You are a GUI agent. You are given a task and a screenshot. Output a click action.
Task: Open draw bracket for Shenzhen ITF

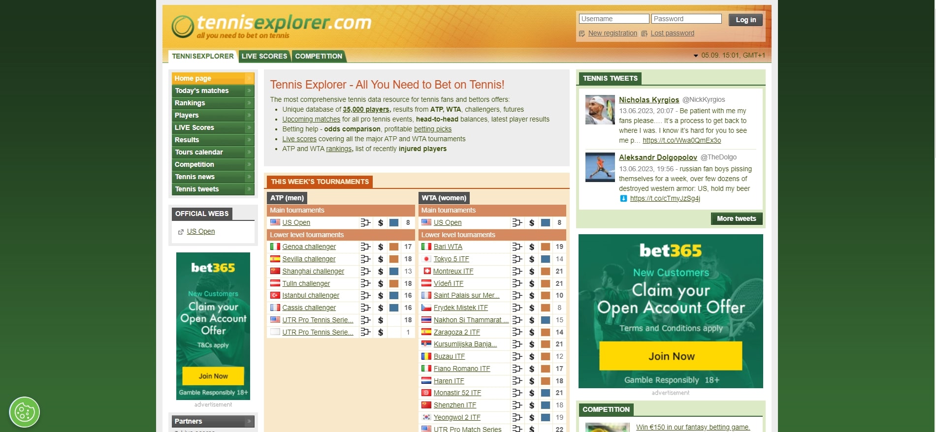pyautogui.click(x=517, y=405)
